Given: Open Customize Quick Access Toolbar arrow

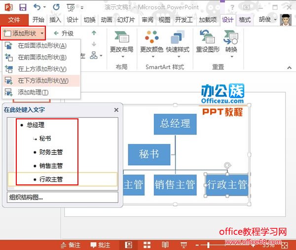Looking at the screenshot, I should pos(82,8).
